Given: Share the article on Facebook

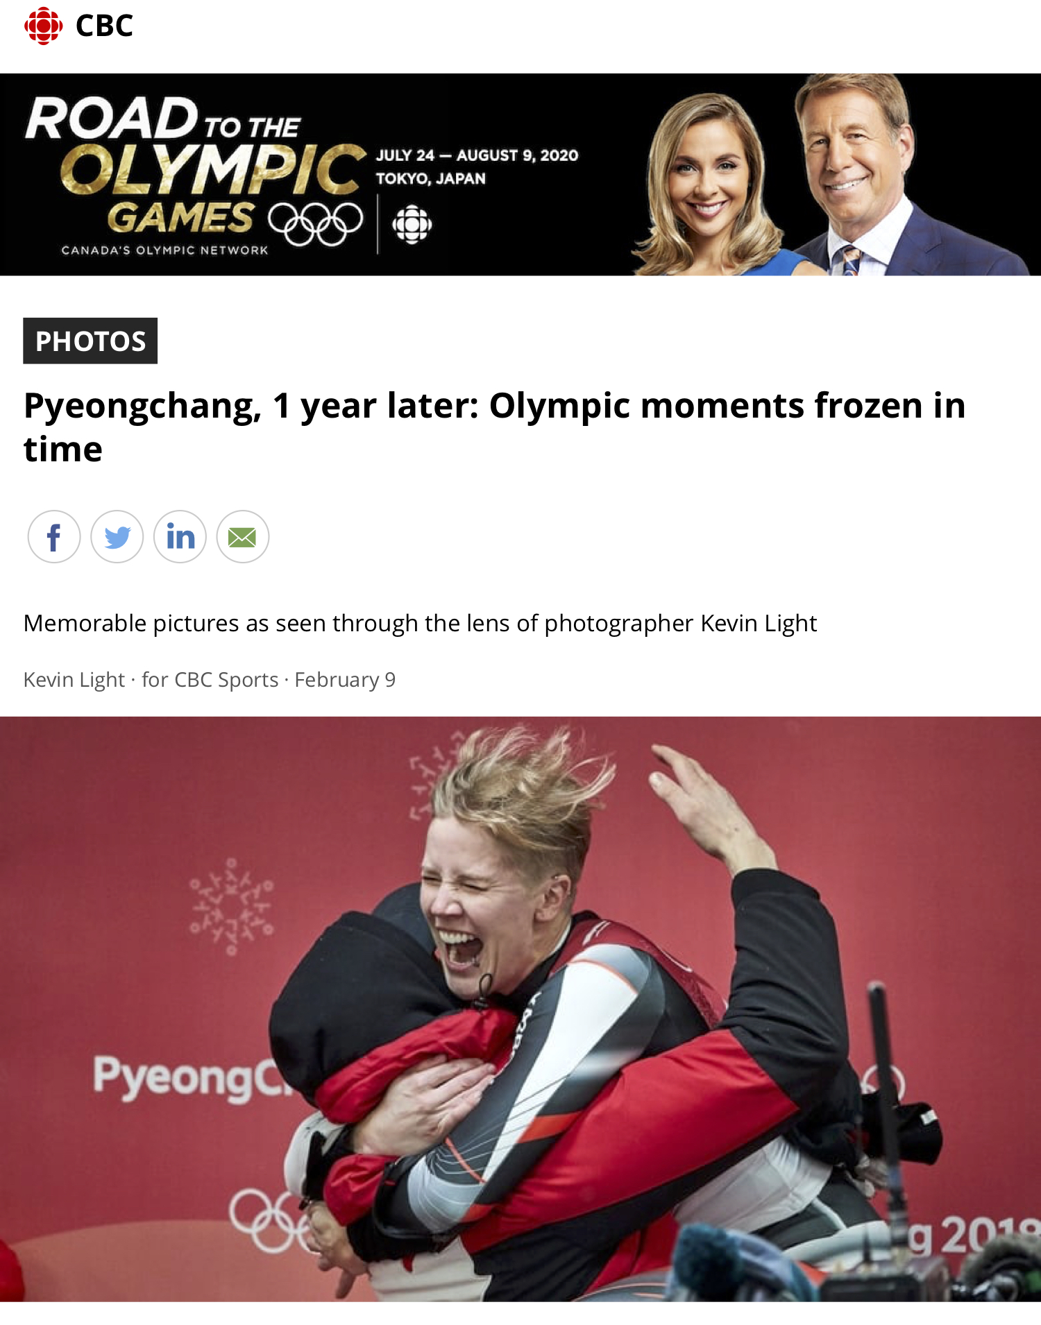Looking at the screenshot, I should (x=54, y=537).
